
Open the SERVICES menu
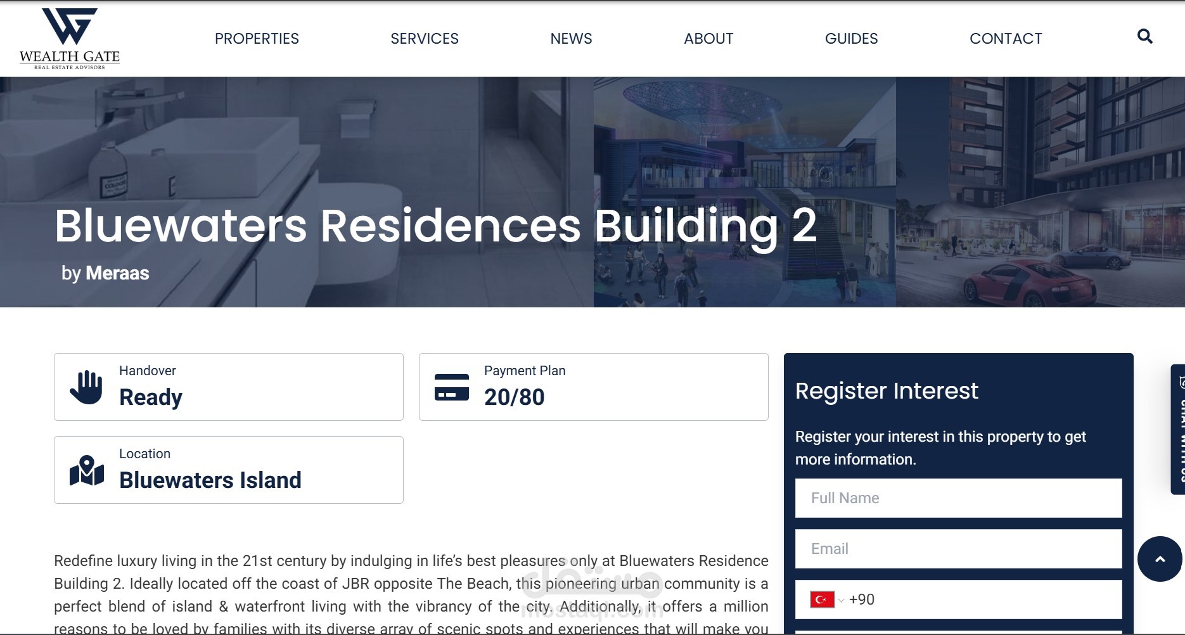(425, 39)
